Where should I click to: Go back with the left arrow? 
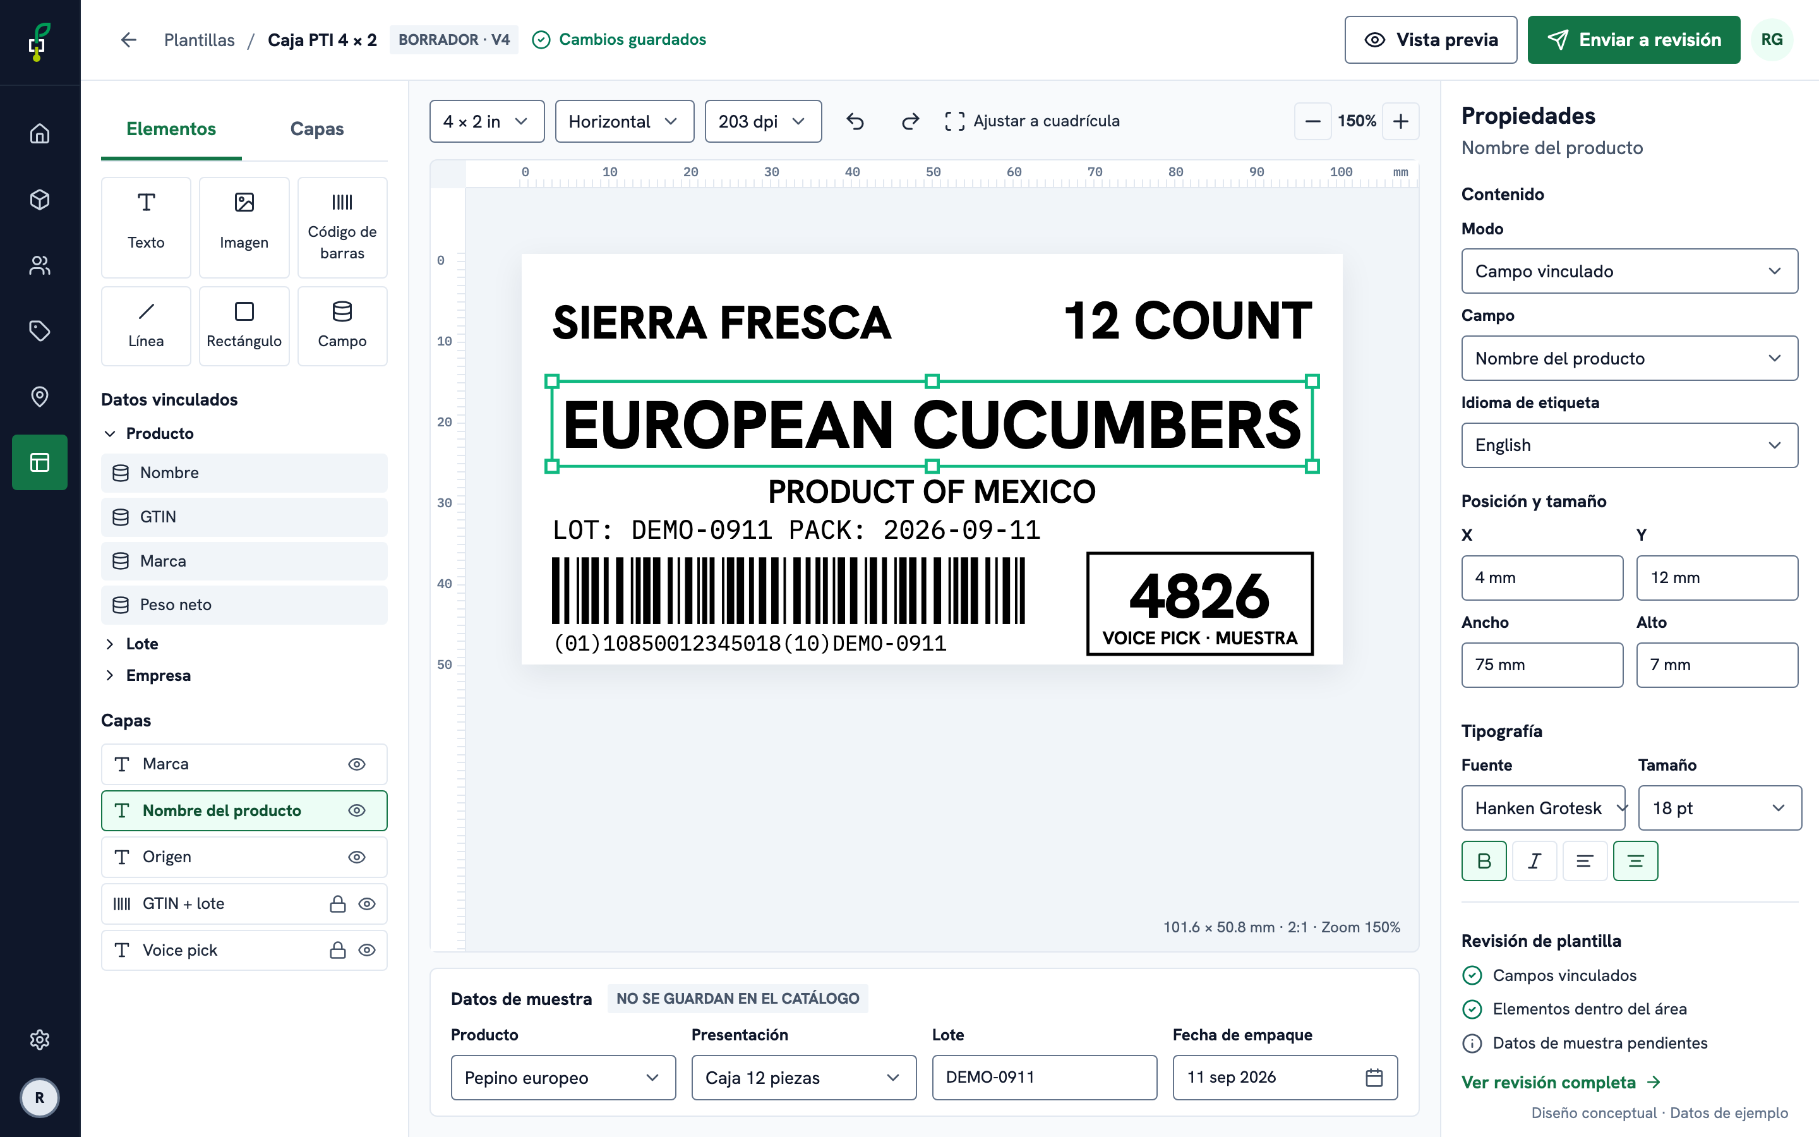[x=129, y=40]
